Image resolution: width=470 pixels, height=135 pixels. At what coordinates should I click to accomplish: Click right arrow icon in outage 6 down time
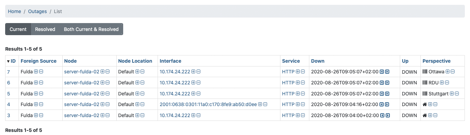tap(387, 83)
